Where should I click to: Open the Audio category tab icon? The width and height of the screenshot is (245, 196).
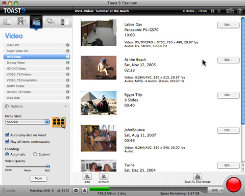(x=22, y=22)
